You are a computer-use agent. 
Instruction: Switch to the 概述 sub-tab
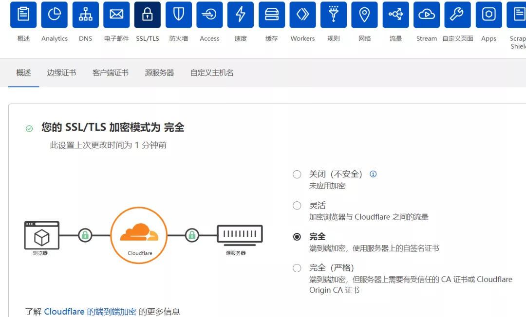pos(23,73)
